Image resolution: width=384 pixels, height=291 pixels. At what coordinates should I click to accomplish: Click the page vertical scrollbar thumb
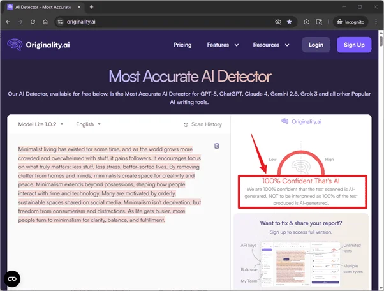pyautogui.click(x=381, y=41)
